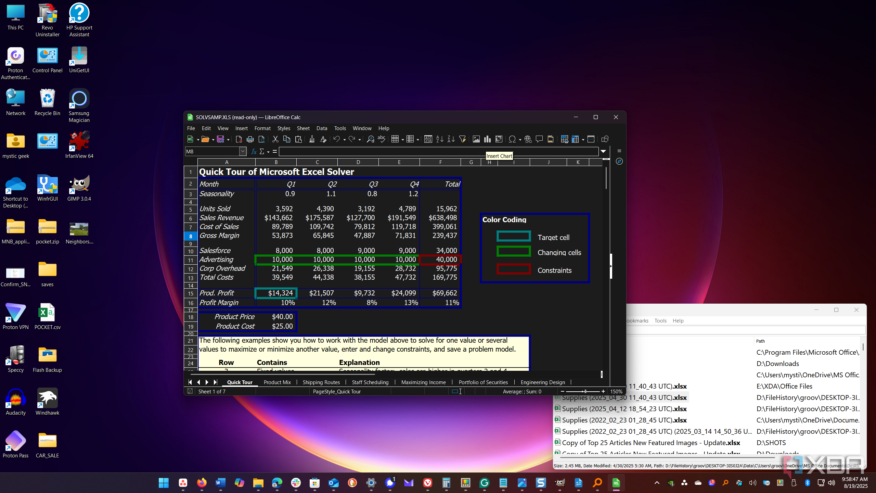
Task: Click the Sort Ascending icon
Action: [x=440, y=139]
